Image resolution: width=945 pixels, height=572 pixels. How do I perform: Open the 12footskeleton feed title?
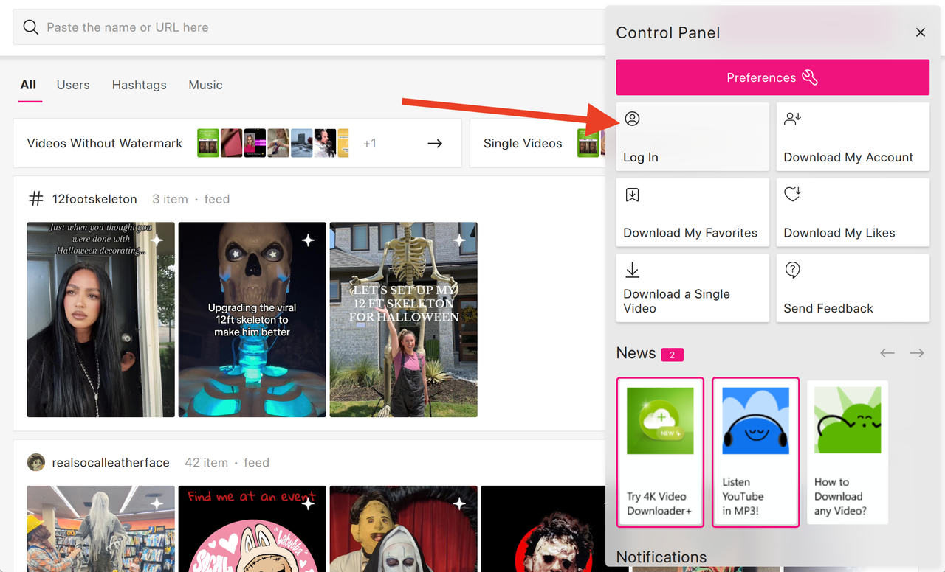[94, 199]
